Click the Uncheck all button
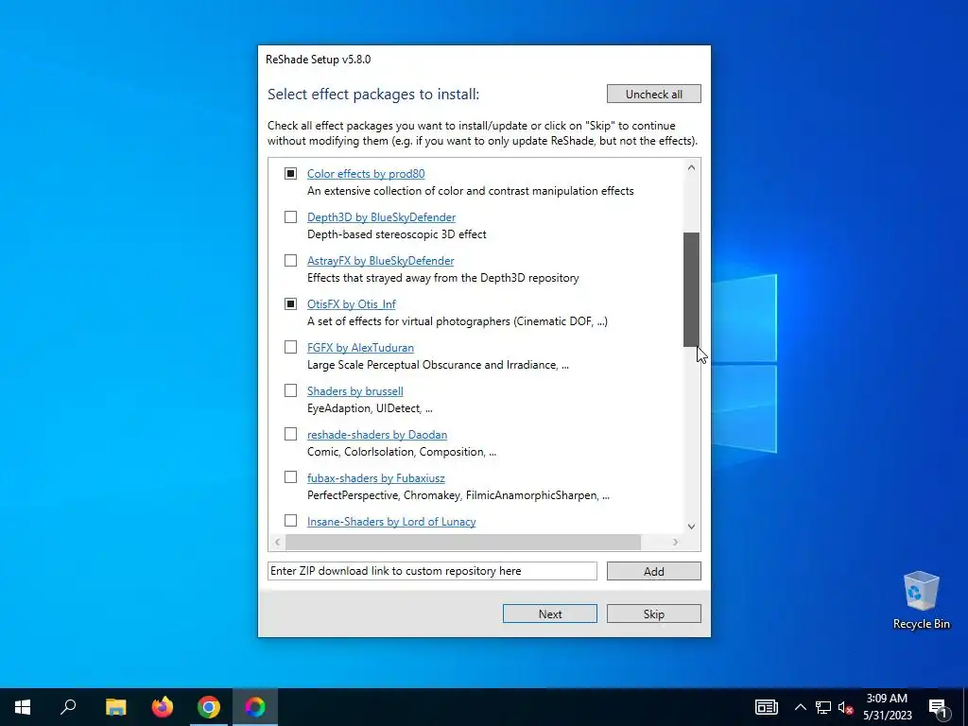The height and width of the screenshot is (726, 968). click(x=654, y=94)
